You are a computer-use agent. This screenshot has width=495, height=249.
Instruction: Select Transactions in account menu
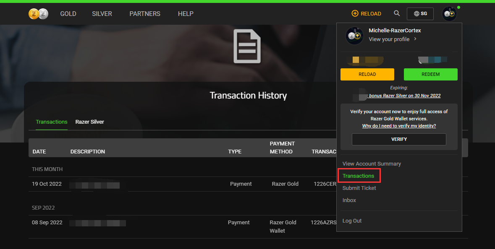(x=358, y=176)
